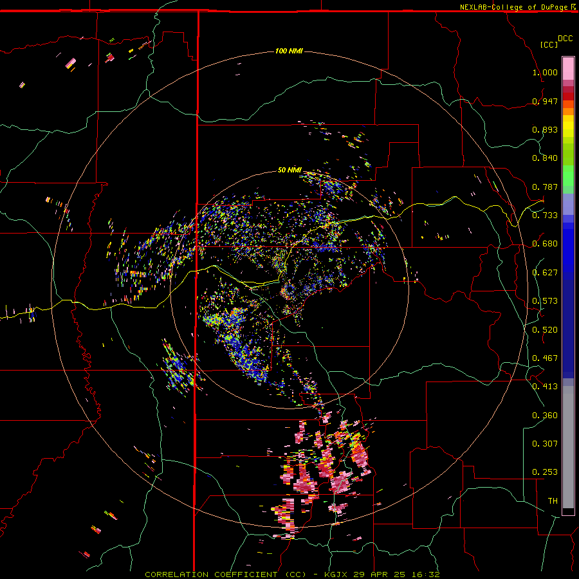Screen dimensions: 579x579
Task: Click the 16:32 timestamp text
Action: tap(426, 574)
